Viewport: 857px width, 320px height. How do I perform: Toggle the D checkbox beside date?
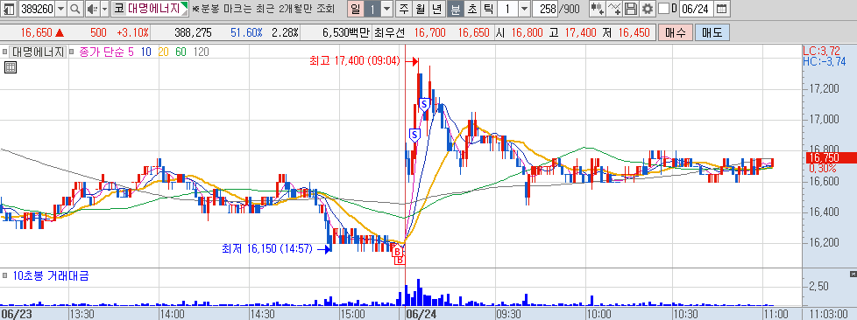pyautogui.click(x=663, y=8)
